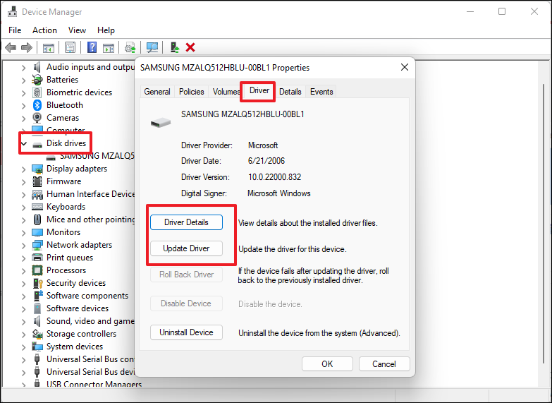Click the System devices icon
Viewport: 552px width, 403px height.
(x=37, y=347)
